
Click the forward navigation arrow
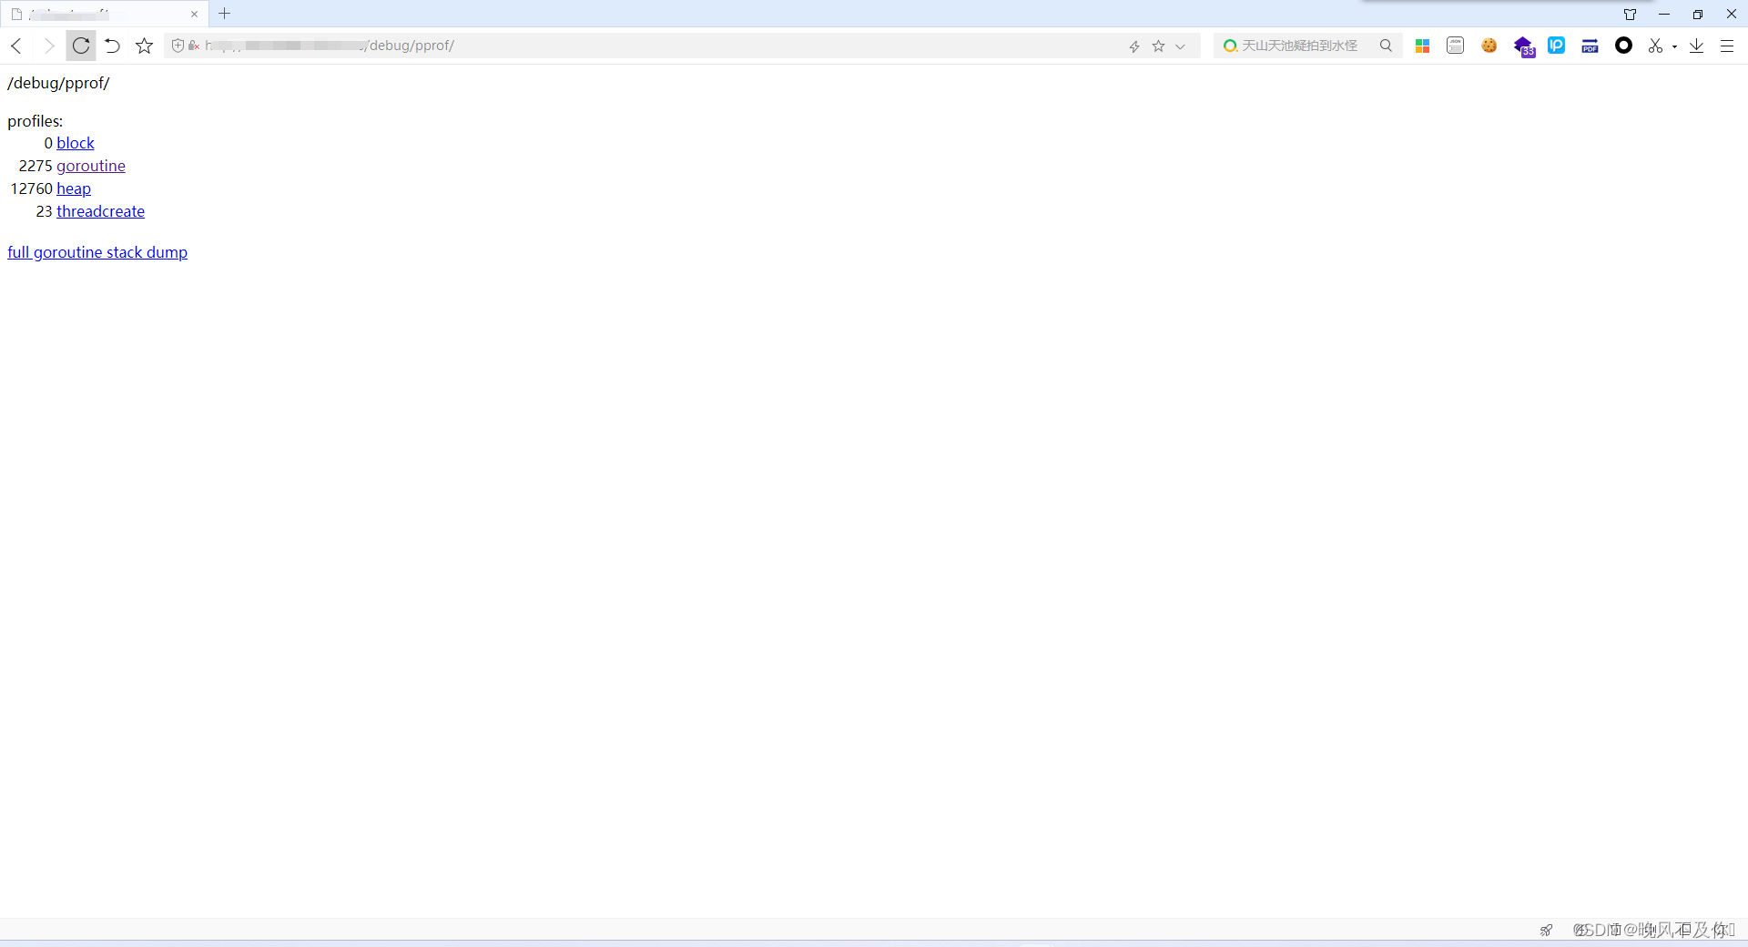[x=49, y=46]
